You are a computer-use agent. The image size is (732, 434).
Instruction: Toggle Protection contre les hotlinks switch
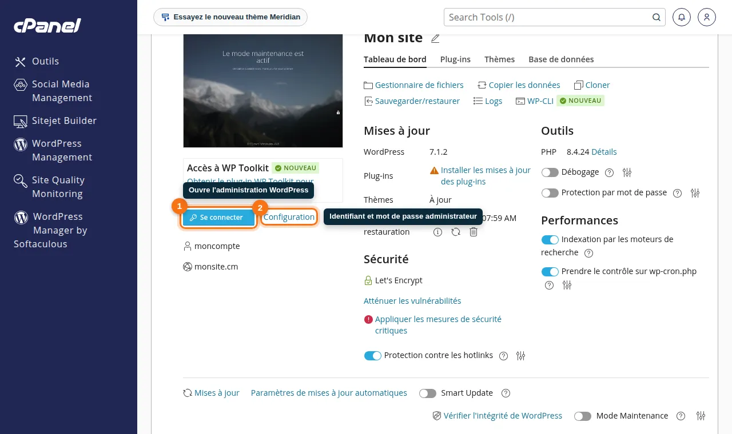pyautogui.click(x=372, y=356)
